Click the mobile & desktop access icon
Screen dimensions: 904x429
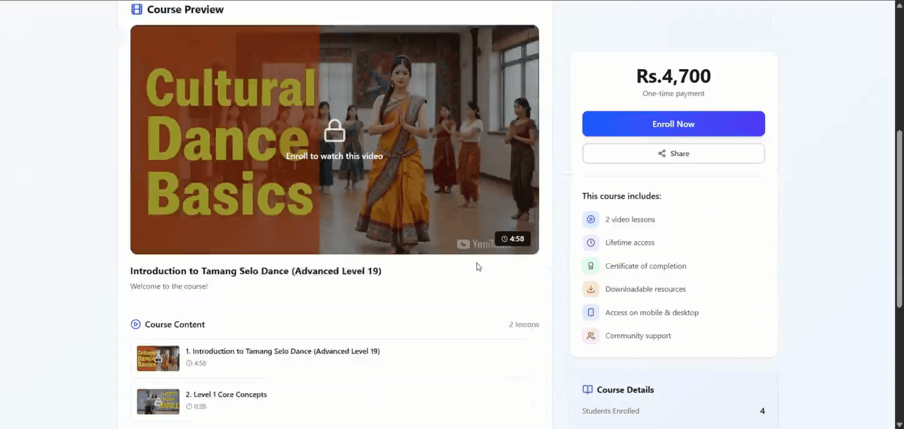point(591,312)
